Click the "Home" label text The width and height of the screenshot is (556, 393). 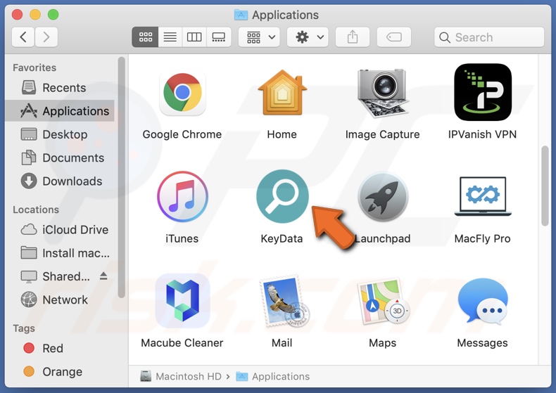(282, 134)
